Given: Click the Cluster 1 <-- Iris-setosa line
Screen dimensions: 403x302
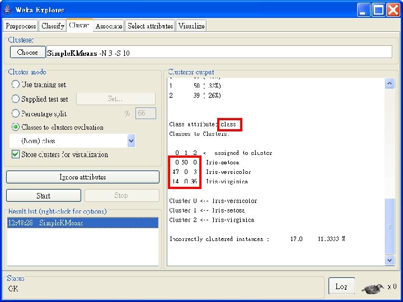Looking at the screenshot, I should 207,210.
